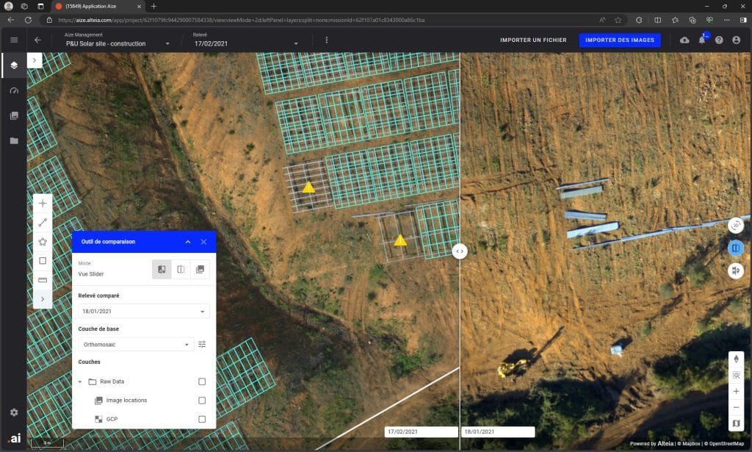Activate the 3D view icon on the right
The height and width of the screenshot is (452, 752).
(x=736, y=226)
